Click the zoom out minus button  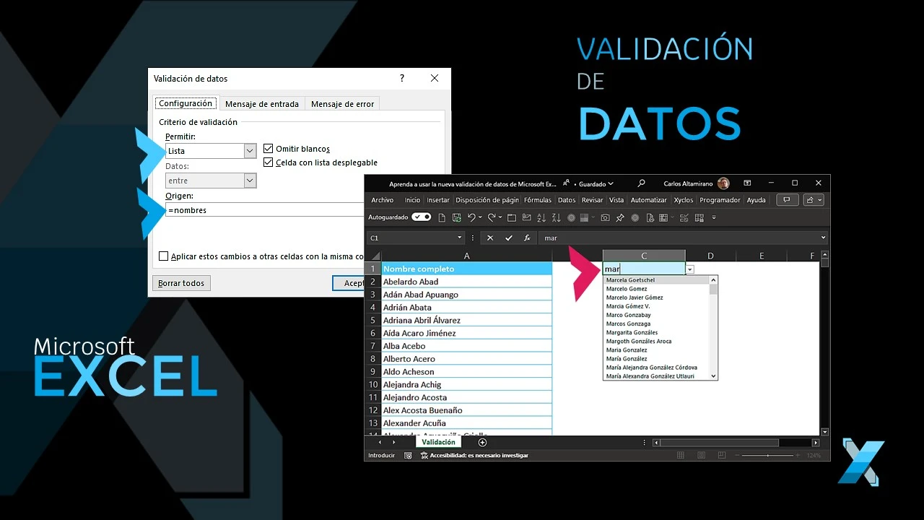point(736,456)
